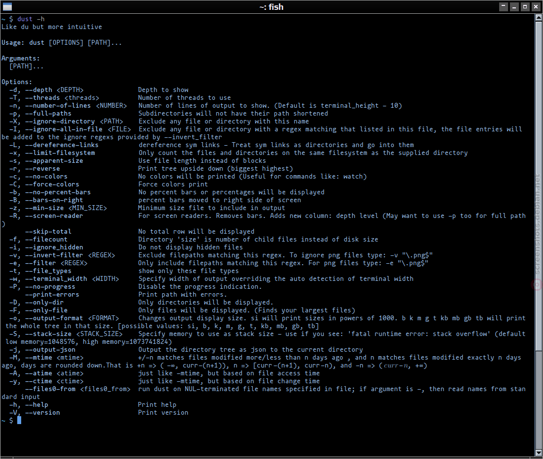Close the fish terminal window
The height and width of the screenshot is (459, 543).
pos(536,6)
